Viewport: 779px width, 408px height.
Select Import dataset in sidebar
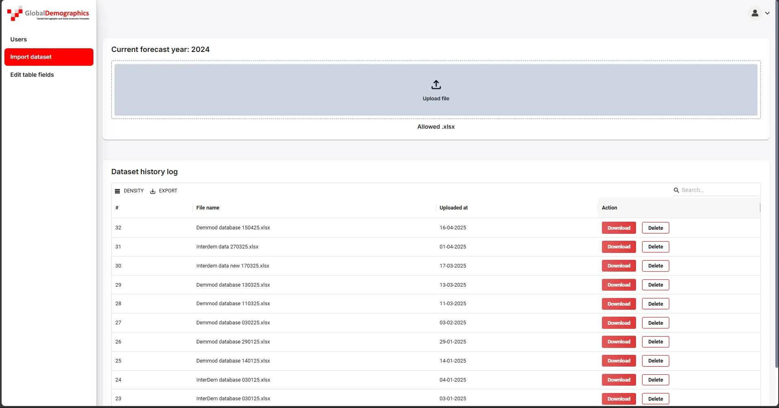click(x=49, y=57)
